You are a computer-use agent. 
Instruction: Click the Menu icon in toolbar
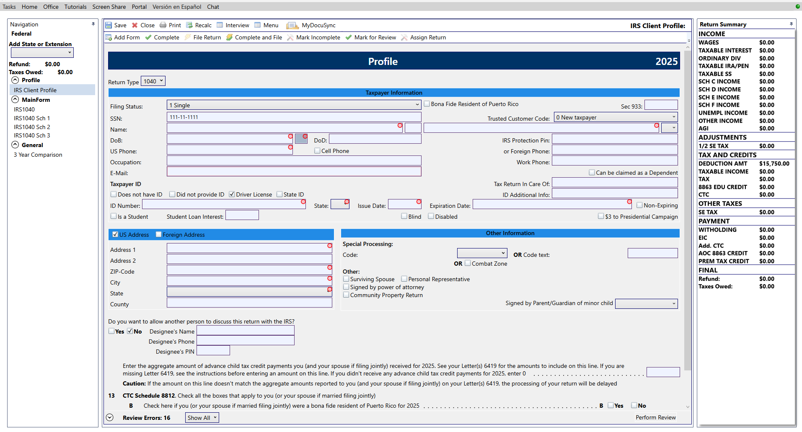tap(258, 25)
